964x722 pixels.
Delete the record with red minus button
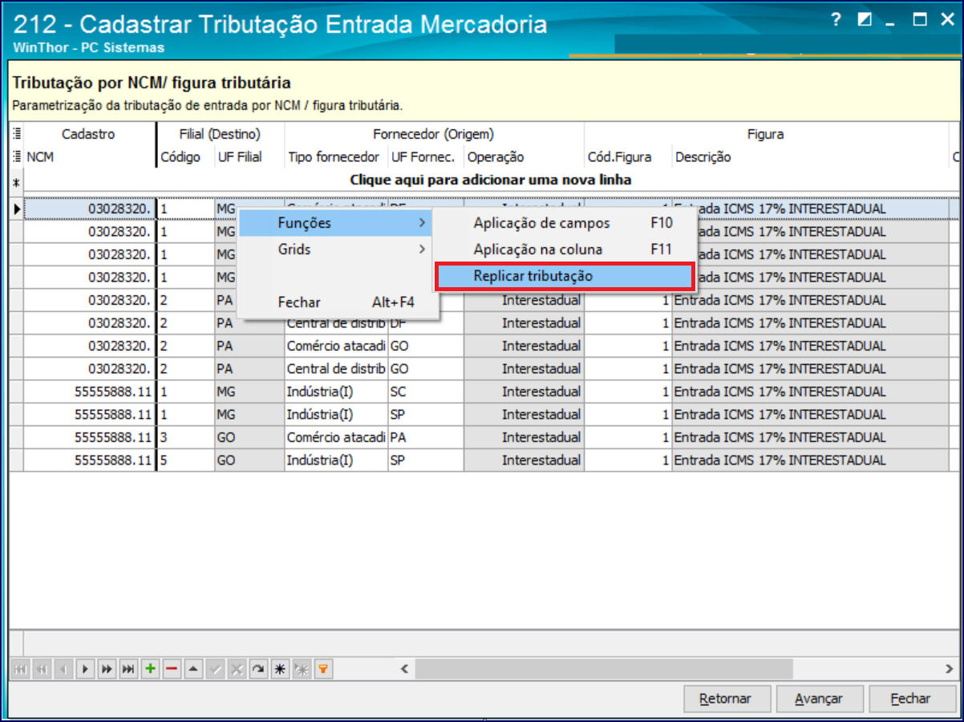pyautogui.click(x=172, y=669)
